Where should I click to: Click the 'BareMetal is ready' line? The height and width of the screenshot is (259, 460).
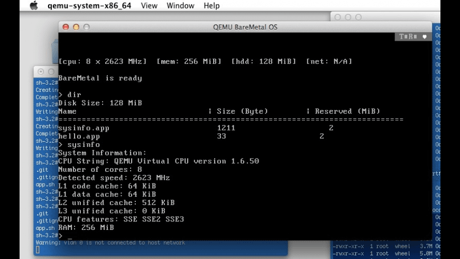click(x=100, y=78)
